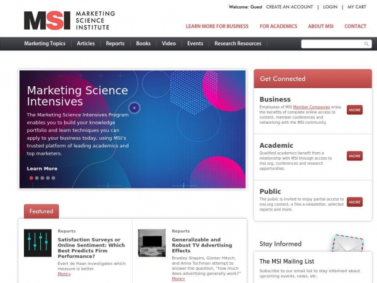Click the Academic heading in Get Connected
Screen dimensions: 377x283
click(x=276, y=145)
